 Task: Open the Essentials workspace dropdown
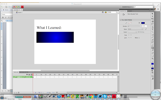click(127, 7)
